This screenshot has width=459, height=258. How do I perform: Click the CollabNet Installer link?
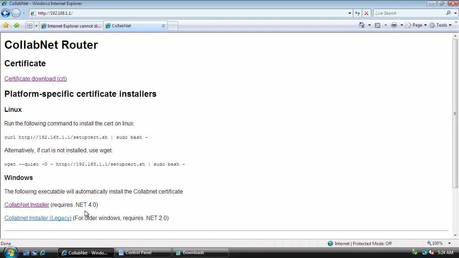(27, 205)
